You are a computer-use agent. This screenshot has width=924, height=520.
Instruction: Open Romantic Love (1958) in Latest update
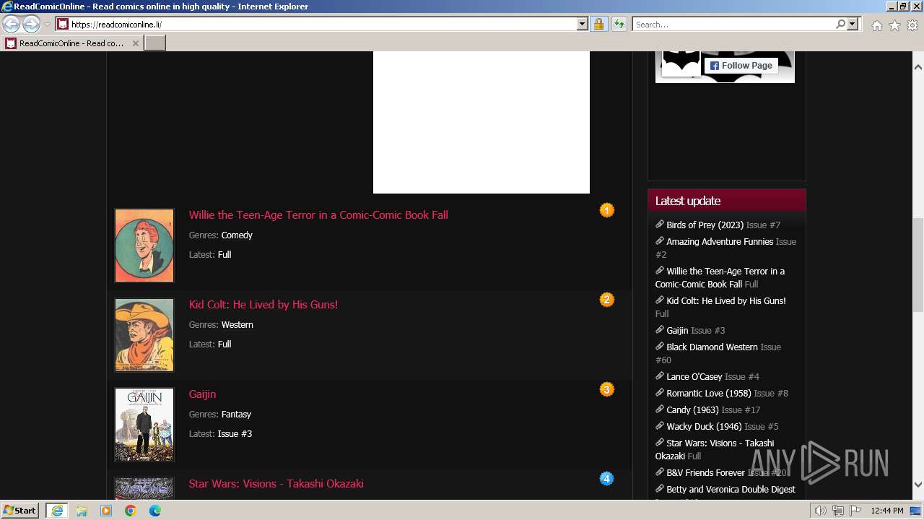pyautogui.click(x=709, y=393)
